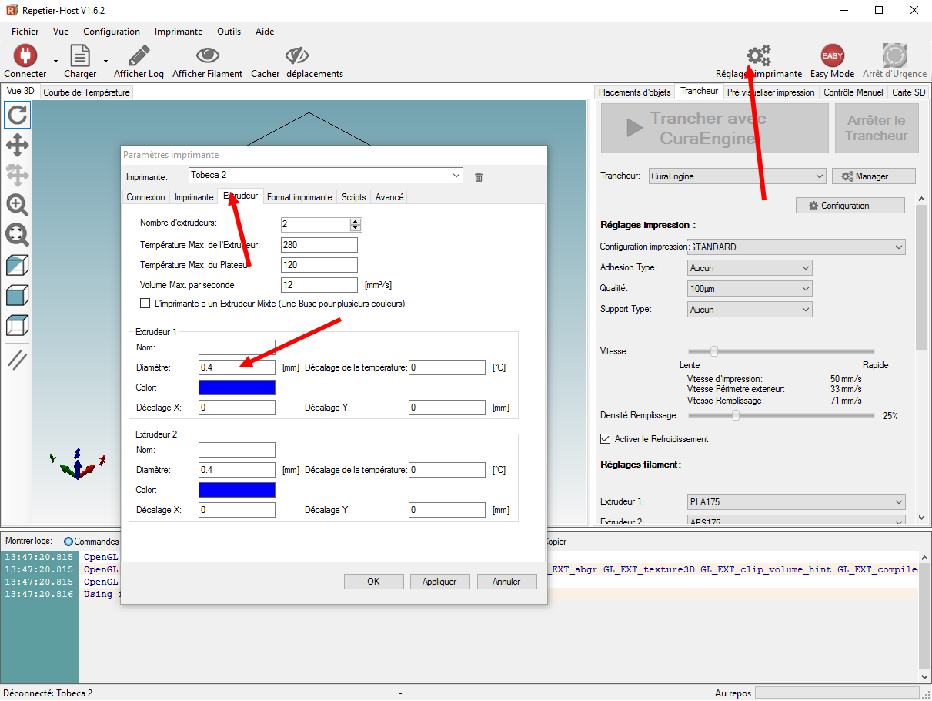This screenshot has height=701, width=932.
Task: Click the Extrudeur 1 blue color swatch
Action: (237, 387)
